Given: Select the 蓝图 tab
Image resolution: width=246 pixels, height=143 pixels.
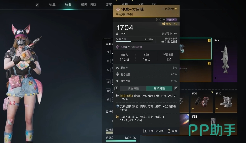Looking at the screenshot, I should pyautogui.click(x=109, y=5).
